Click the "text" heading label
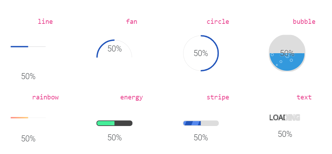332x154 pixels. [x=304, y=97]
